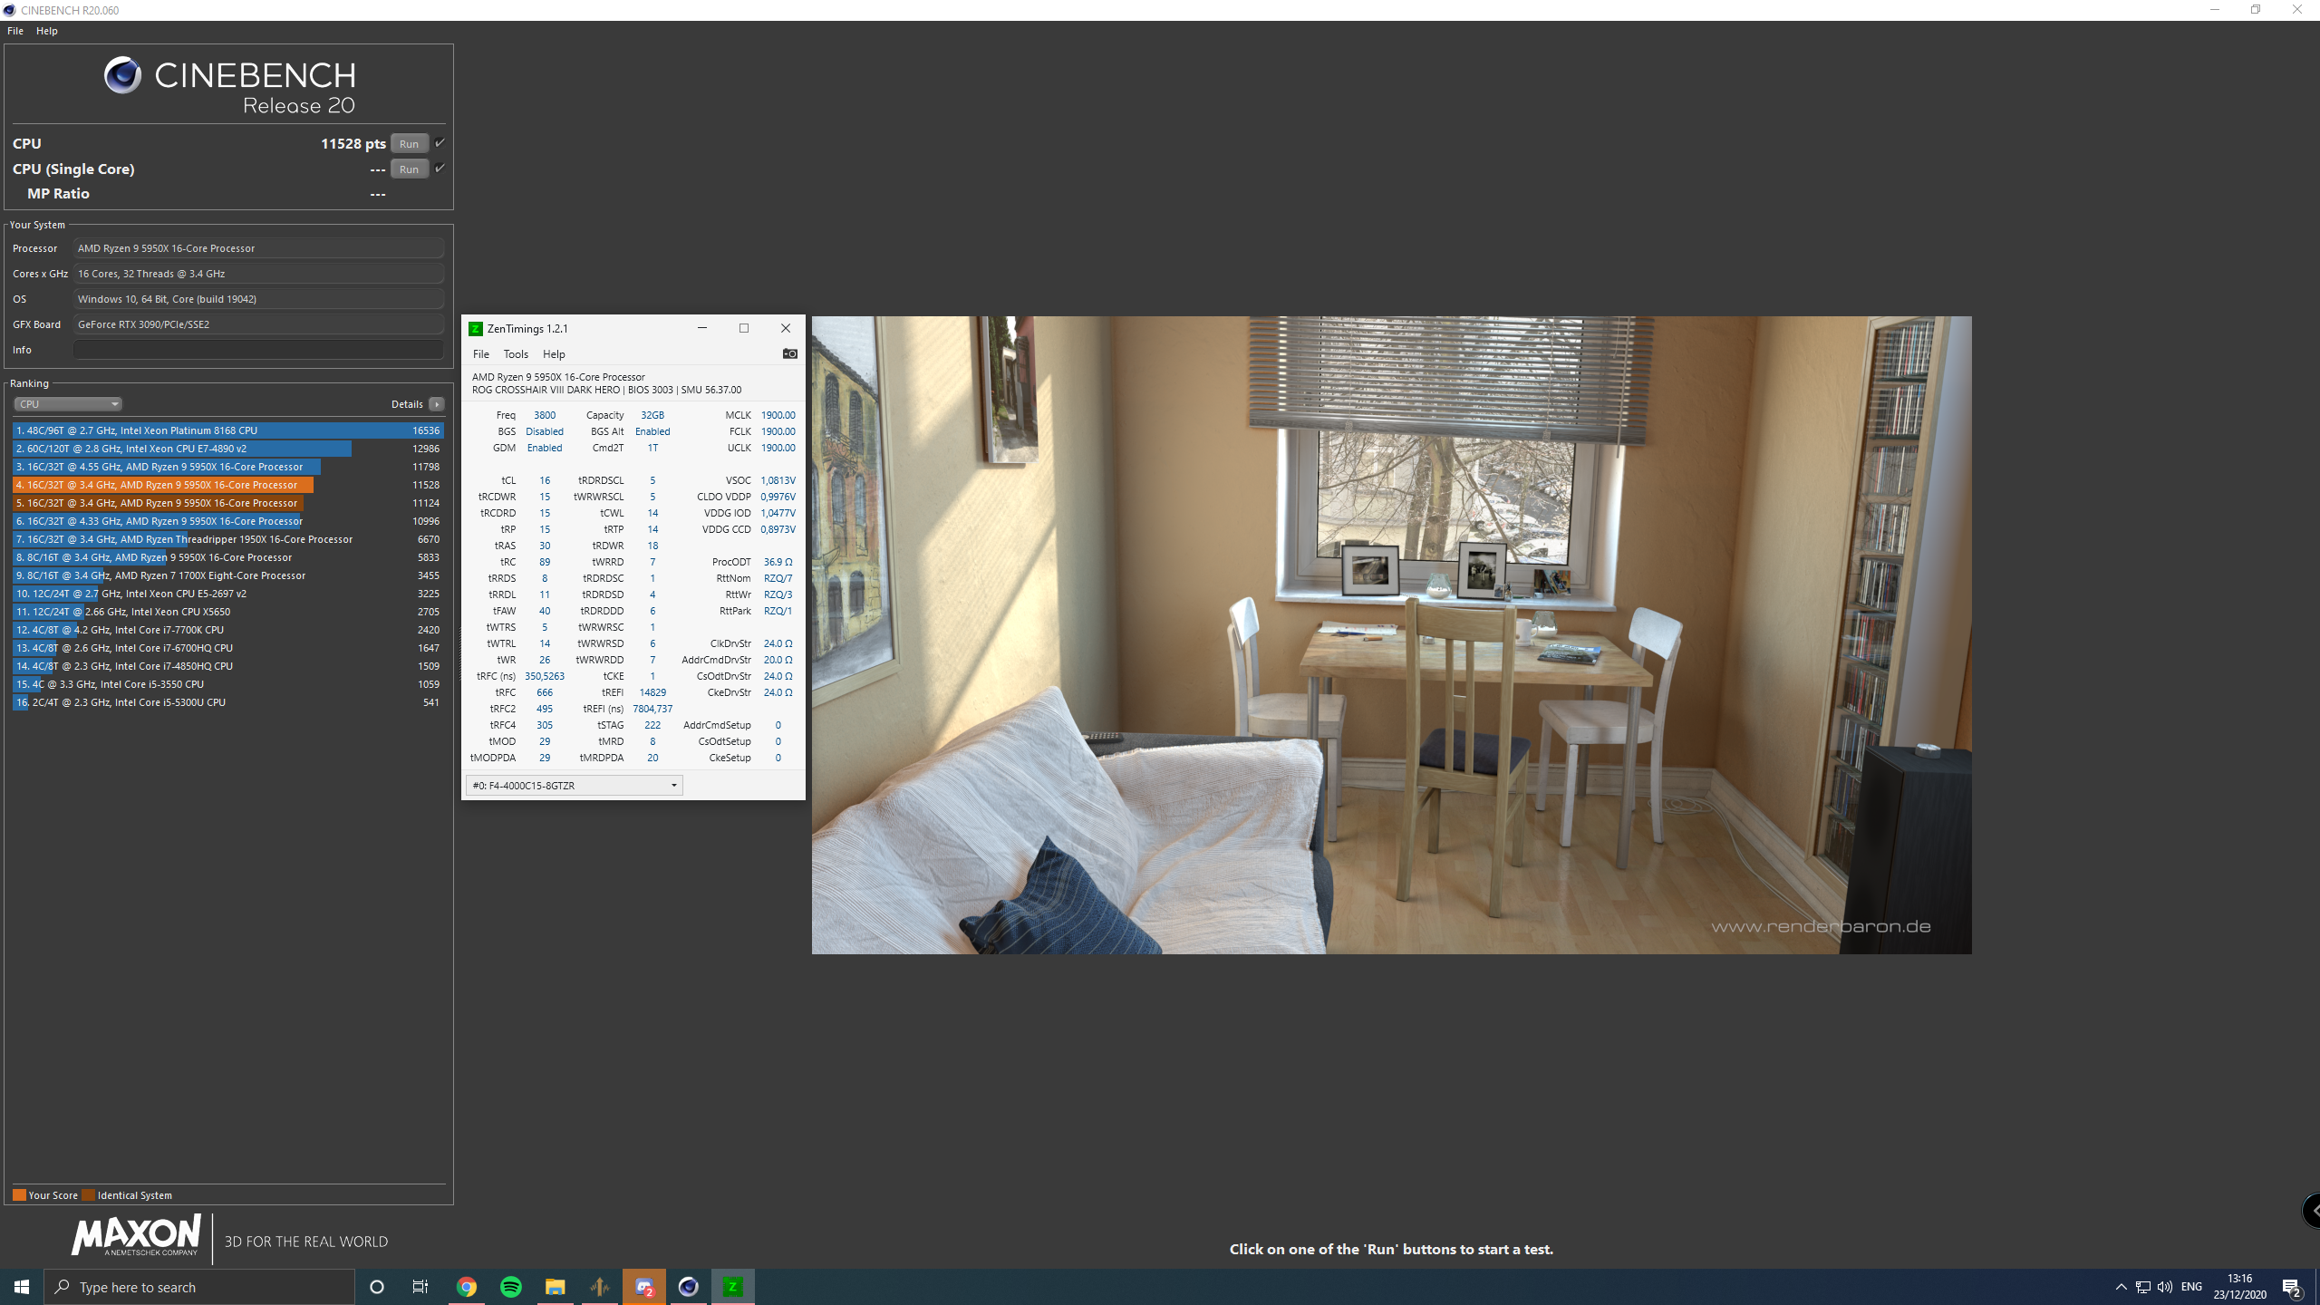Click the ZenTimings taskbar icon

click(732, 1287)
